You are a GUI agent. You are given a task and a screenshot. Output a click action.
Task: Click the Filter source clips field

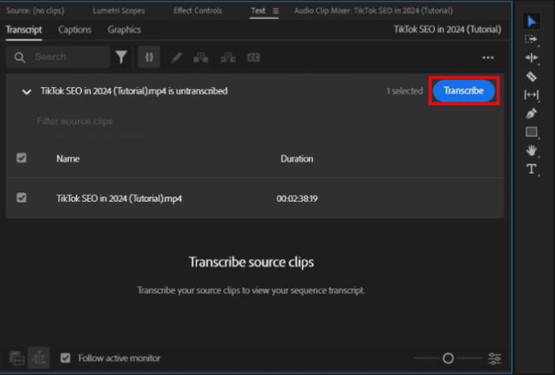tap(75, 121)
